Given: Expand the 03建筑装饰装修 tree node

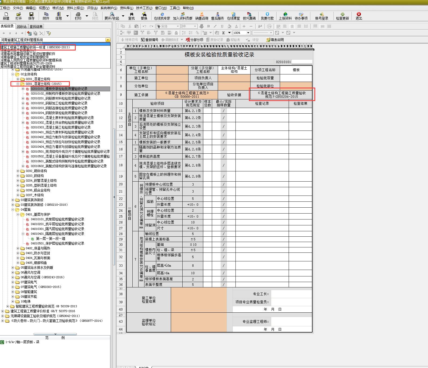Looking at the screenshot, I should pyautogui.click(x=13, y=200).
